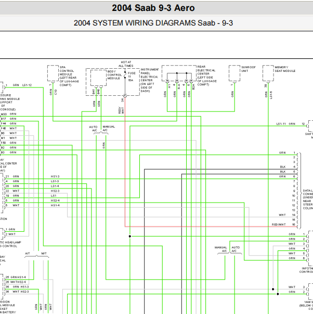Click the SPA CONTROL MODULE label
Image resolution: width=313 pixels, height=314 pixels.
pos(69,76)
